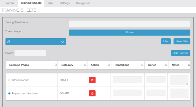Sort table by Action column header

[x=95, y=65]
